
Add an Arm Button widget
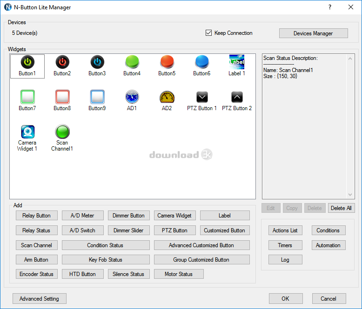click(x=36, y=260)
